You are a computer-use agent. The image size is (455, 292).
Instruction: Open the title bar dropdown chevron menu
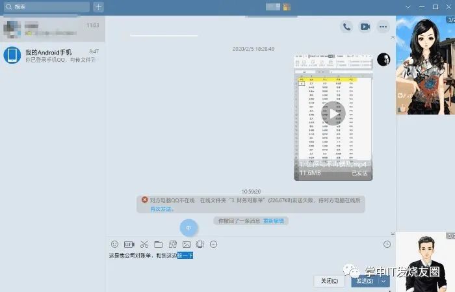pyautogui.click(x=408, y=7)
